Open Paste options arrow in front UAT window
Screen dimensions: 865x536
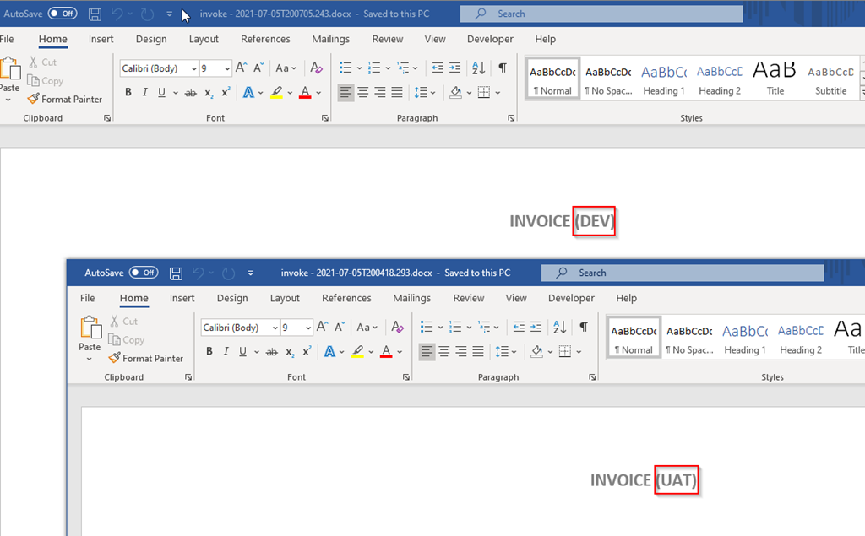[90, 359]
